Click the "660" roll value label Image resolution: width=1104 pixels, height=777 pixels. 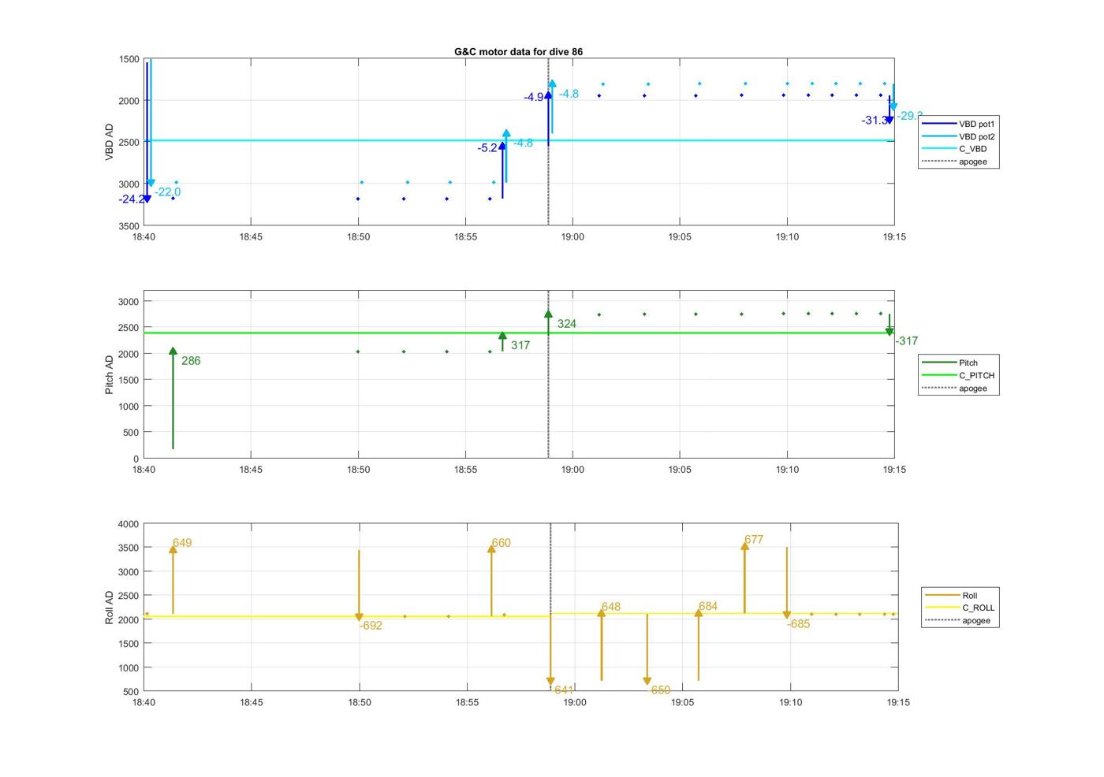(502, 543)
